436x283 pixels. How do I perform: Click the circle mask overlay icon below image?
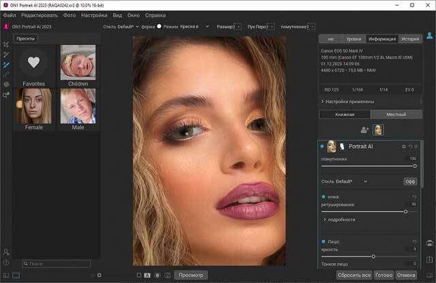(157, 275)
